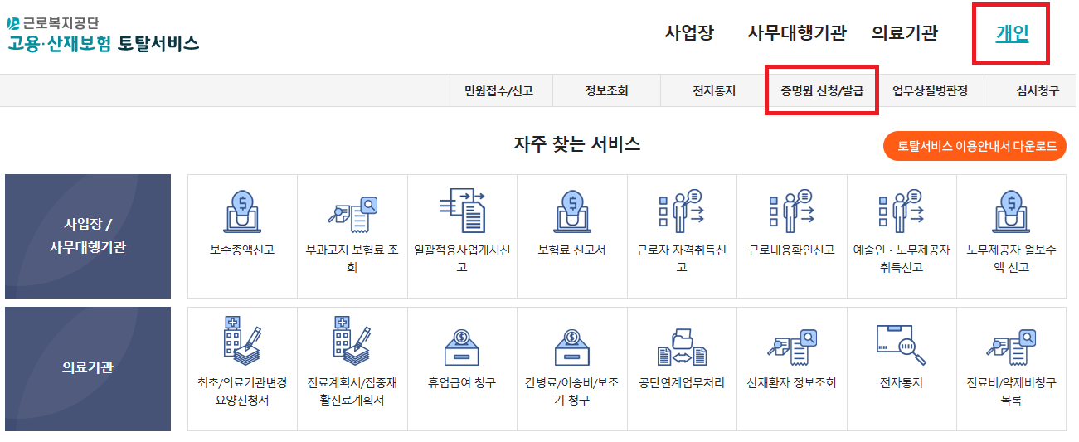Viewport: 1079px width, 442px height.
Task: Select the 의료기관 category panel
Action: pos(88,369)
